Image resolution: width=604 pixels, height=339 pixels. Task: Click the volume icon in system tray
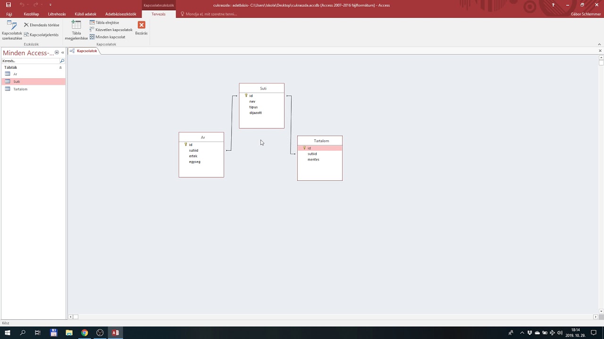pos(560,333)
